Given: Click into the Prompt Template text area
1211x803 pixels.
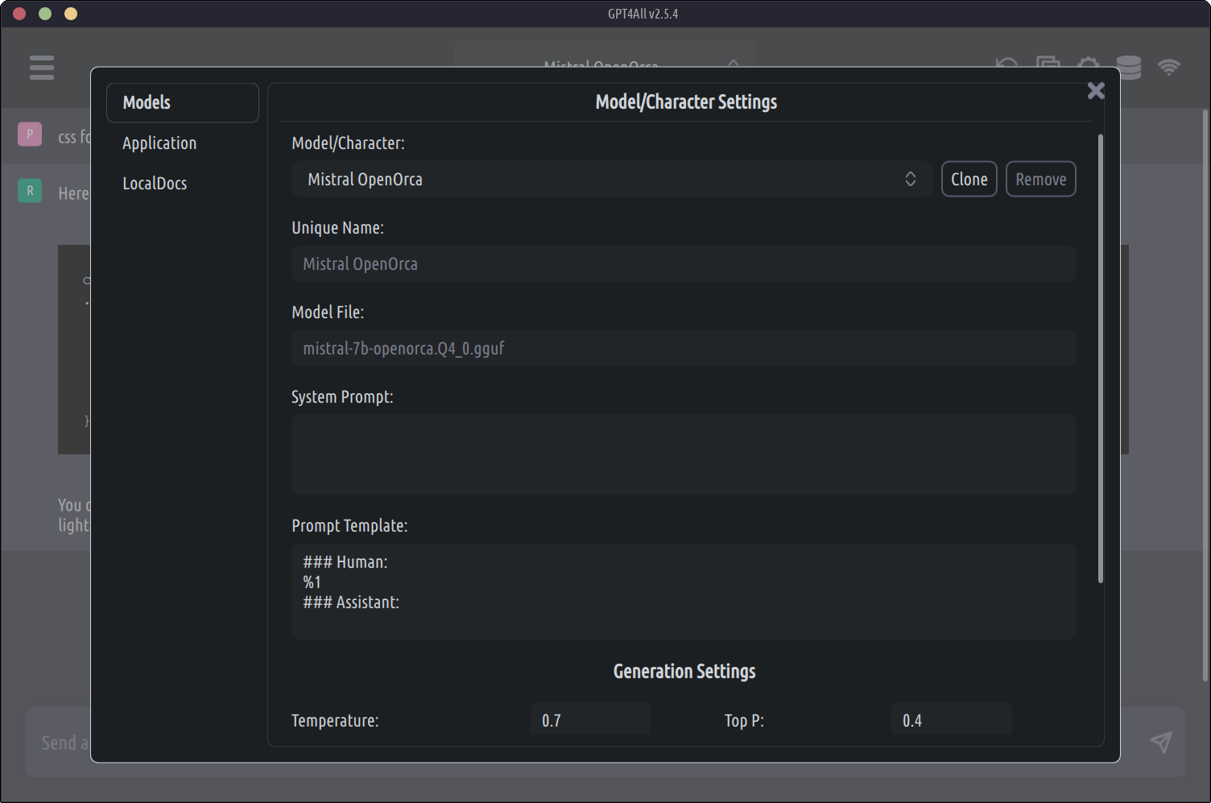Looking at the screenshot, I should coord(684,591).
